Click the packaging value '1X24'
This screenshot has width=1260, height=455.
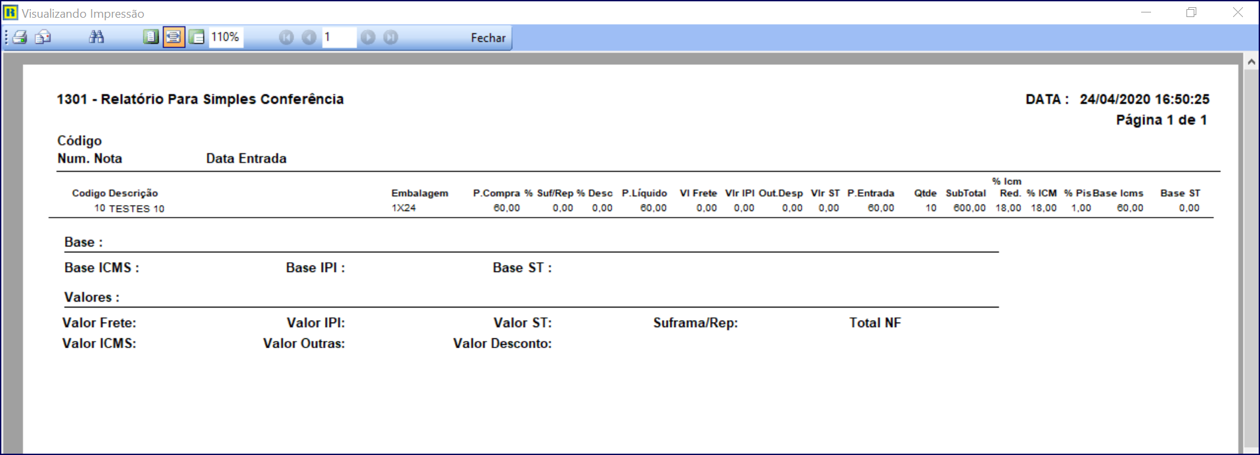coord(404,208)
